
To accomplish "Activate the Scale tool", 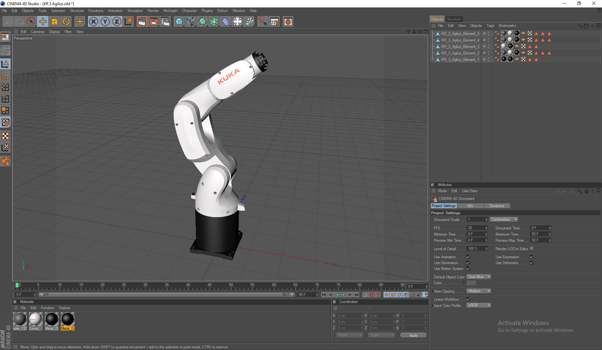I will click(x=54, y=22).
